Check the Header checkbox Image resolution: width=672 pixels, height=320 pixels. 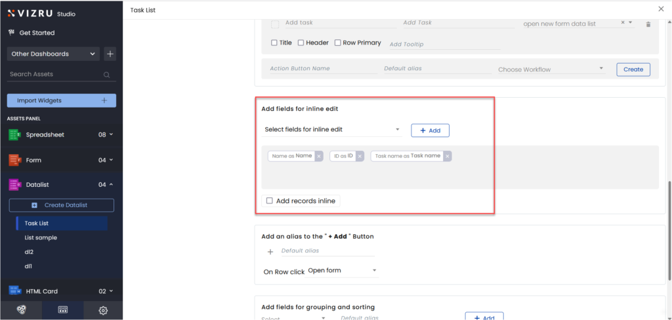point(301,43)
